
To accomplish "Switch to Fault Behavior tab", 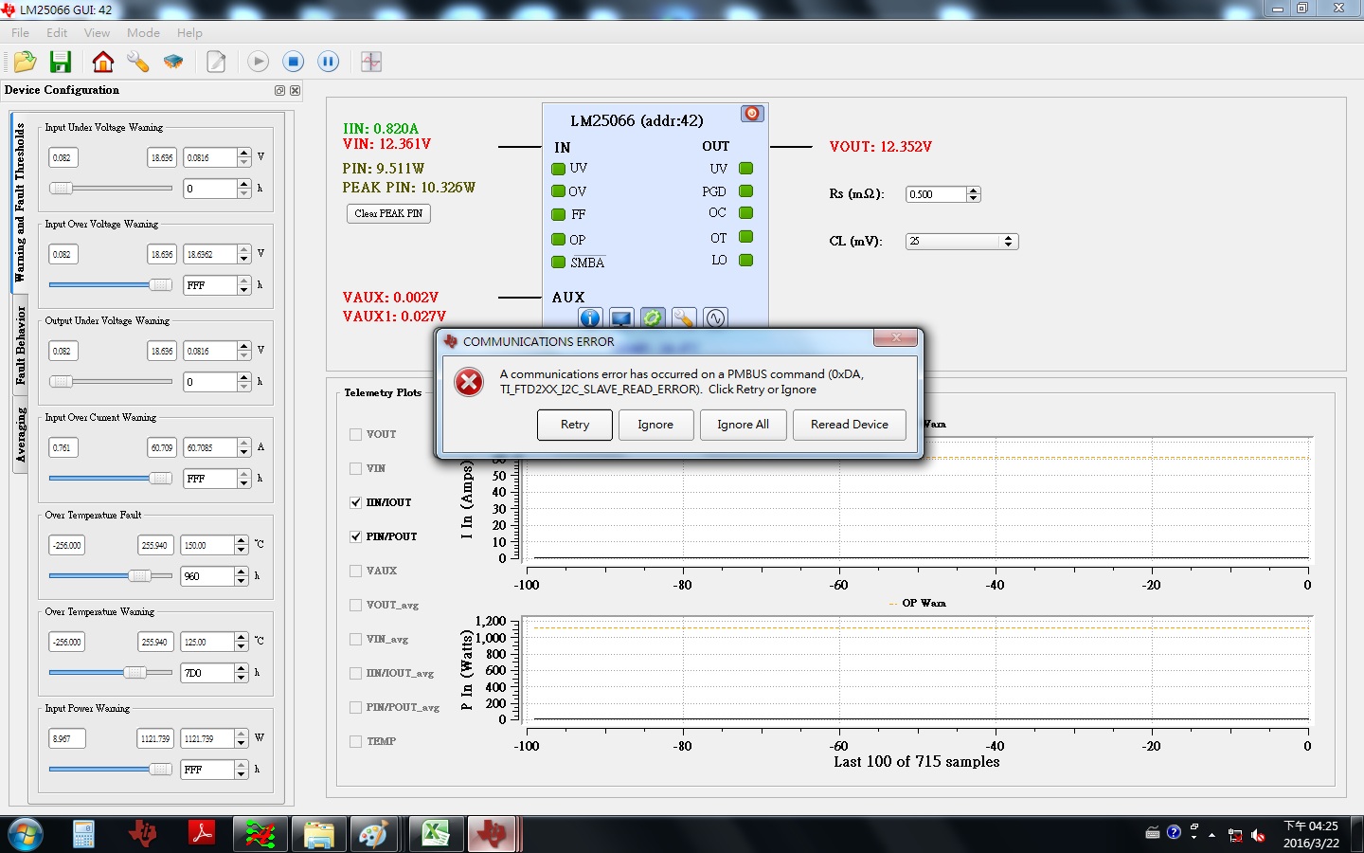I will [x=19, y=345].
